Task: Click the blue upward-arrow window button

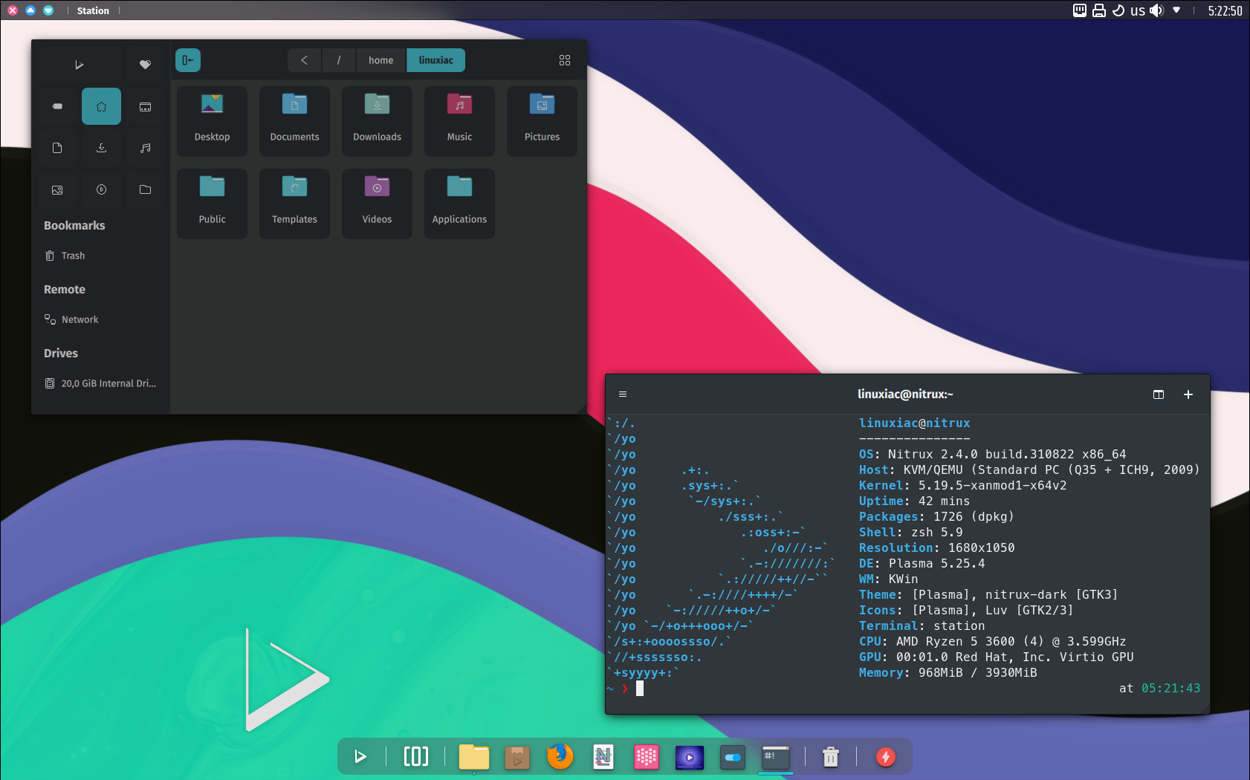Action: 30,10
